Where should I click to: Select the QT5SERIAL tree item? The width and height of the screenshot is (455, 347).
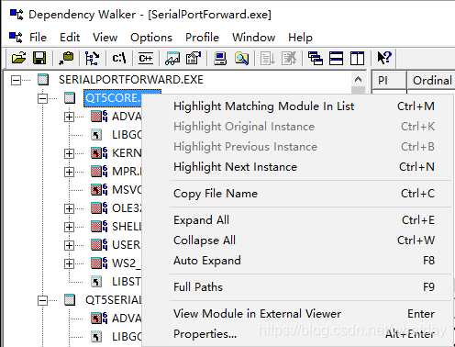point(113,300)
